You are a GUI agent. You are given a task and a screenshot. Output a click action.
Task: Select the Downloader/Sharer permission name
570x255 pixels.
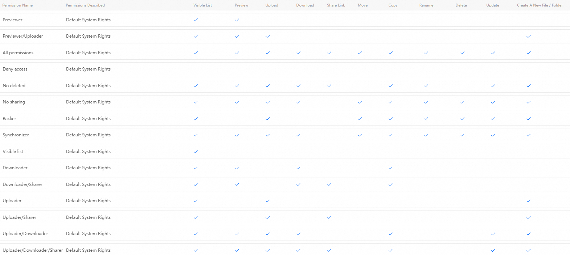[22, 184]
